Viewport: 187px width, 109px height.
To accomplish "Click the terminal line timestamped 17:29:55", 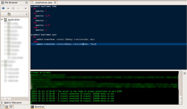I will pyautogui.click(x=72, y=101).
